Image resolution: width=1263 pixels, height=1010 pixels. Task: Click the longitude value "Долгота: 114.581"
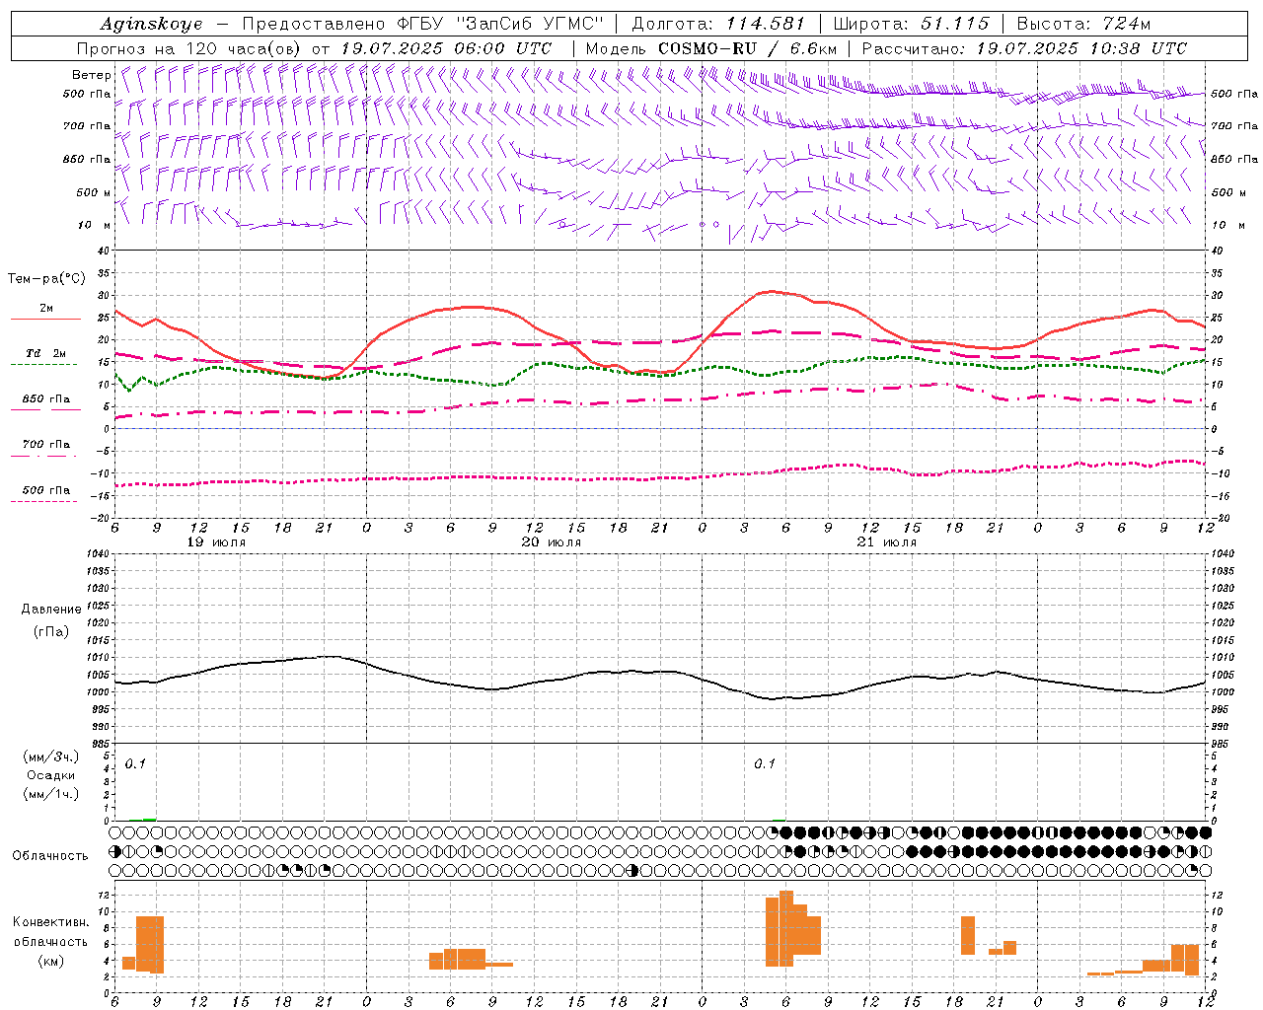point(718,24)
